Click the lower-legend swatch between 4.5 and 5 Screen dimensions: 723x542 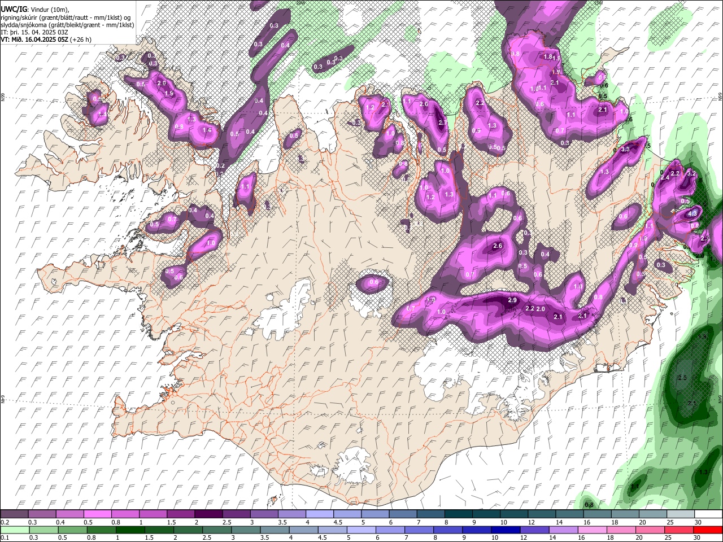pyautogui.click(x=332, y=530)
